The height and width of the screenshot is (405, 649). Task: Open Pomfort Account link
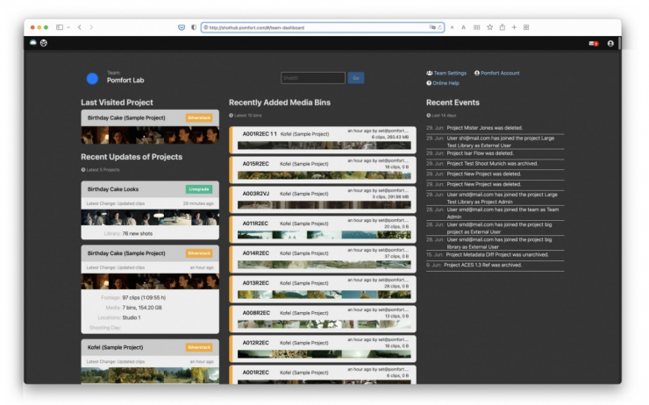(496, 73)
